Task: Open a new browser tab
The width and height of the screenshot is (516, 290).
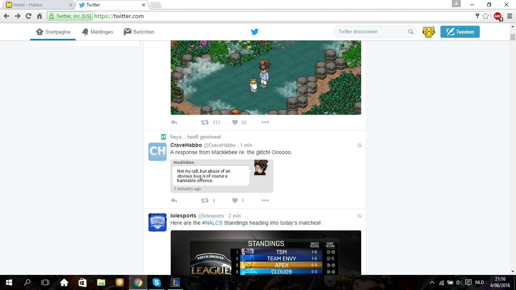Action: [156, 5]
